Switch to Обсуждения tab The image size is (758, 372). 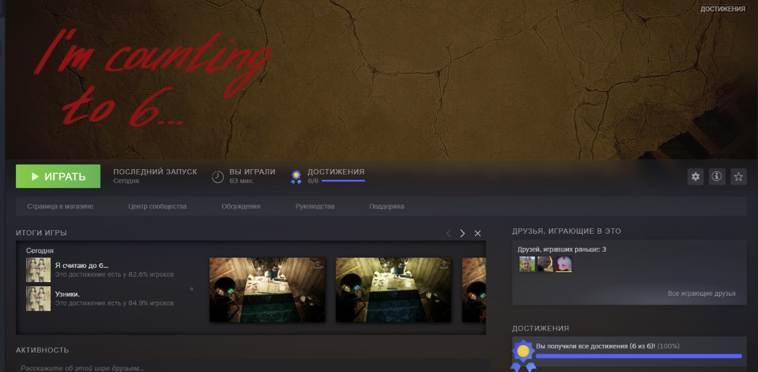(241, 206)
